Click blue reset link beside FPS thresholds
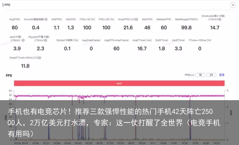The width and height of the screenshot is (239, 145). click(x=221, y=75)
